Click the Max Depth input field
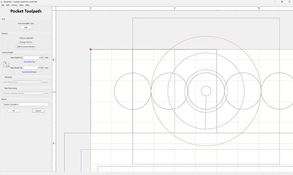This screenshot has height=175, width=293. click(34, 68)
